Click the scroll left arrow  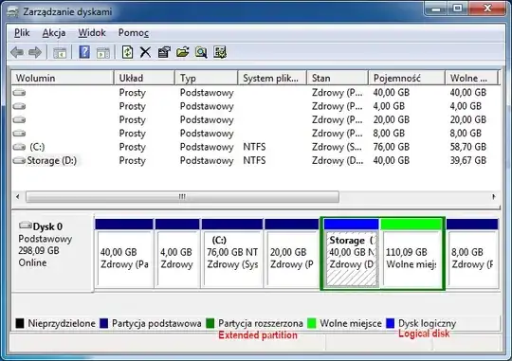(18, 197)
